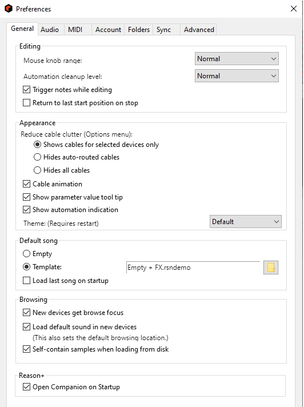Open Mouse knob range dropdown
Image resolution: width=304 pixels, height=407 pixels.
pyautogui.click(x=237, y=59)
